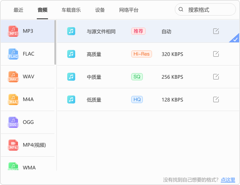Image resolution: width=240 pixels, height=185 pixels.
Task: Select the M4A format icon
Action: click(14, 99)
